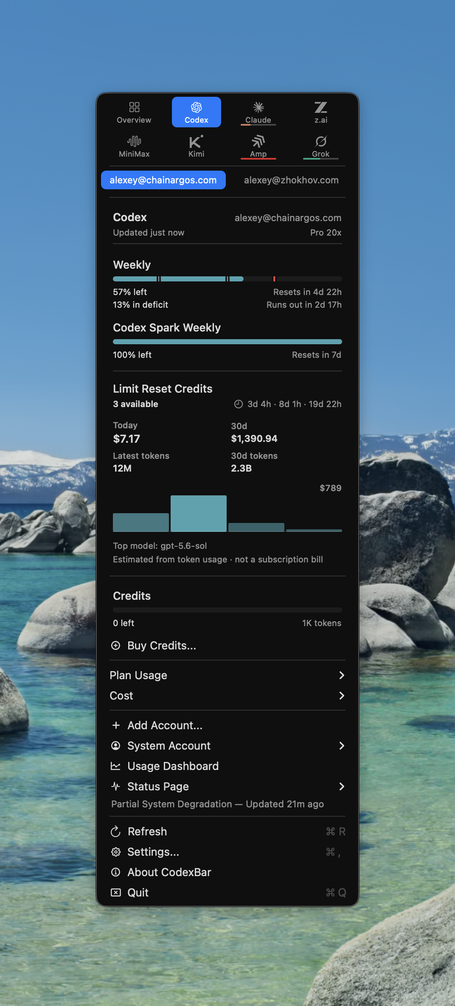455x1006 pixels.
Task: Open System Account menu entry
Action: click(x=227, y=746)
